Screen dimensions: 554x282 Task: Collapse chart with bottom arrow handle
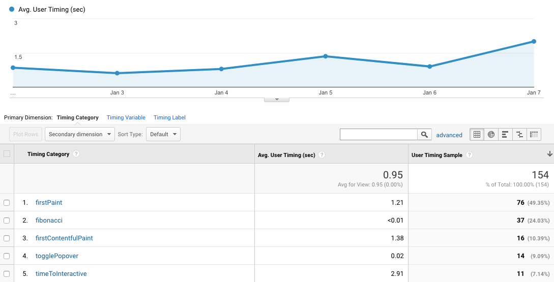[277, 100]
